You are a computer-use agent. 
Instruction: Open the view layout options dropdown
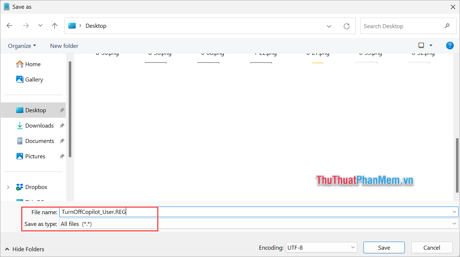(430, 45)
